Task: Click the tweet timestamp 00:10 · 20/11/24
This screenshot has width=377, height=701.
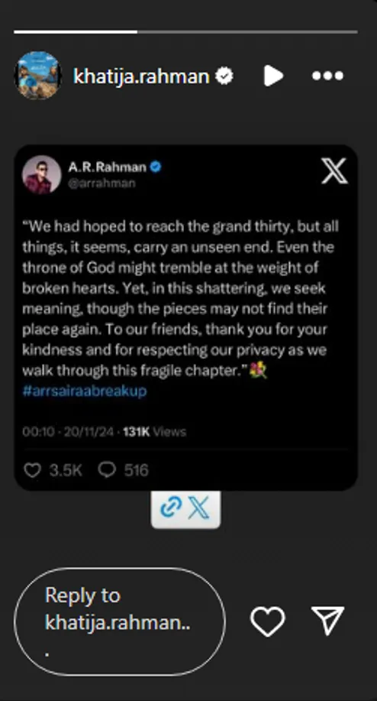Action: tap(69, 432)
